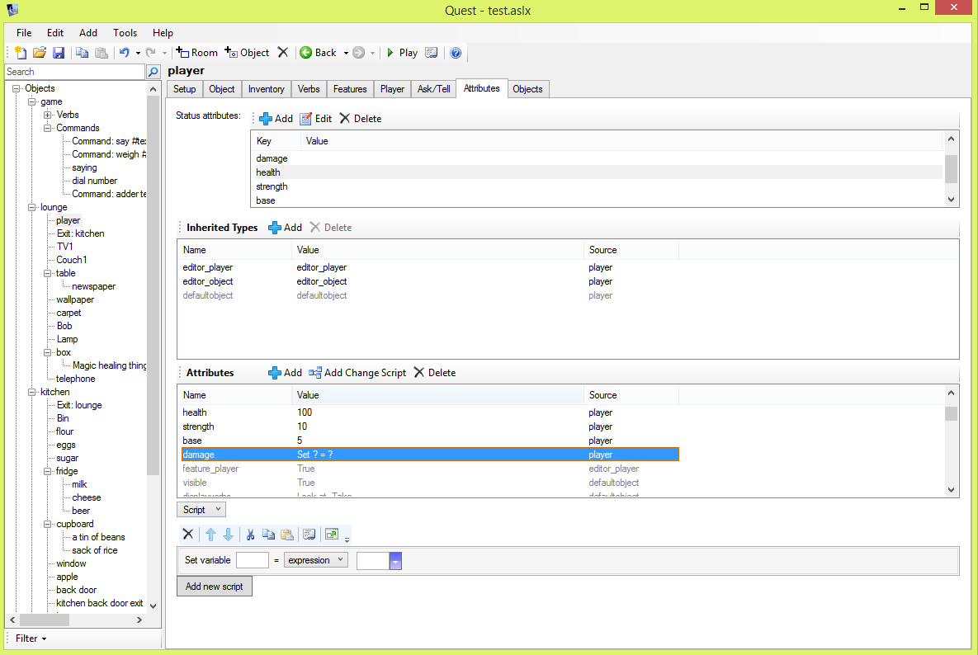
Task: Open the Back history dropdown arrow
Action: click(346, 53)
